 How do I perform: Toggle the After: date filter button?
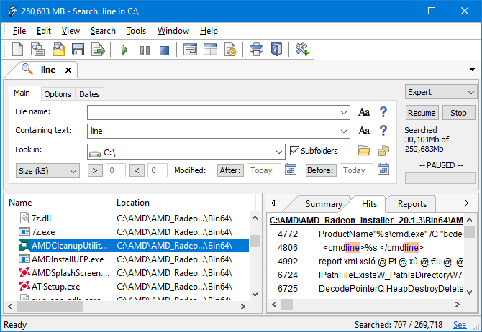(230, 170)
